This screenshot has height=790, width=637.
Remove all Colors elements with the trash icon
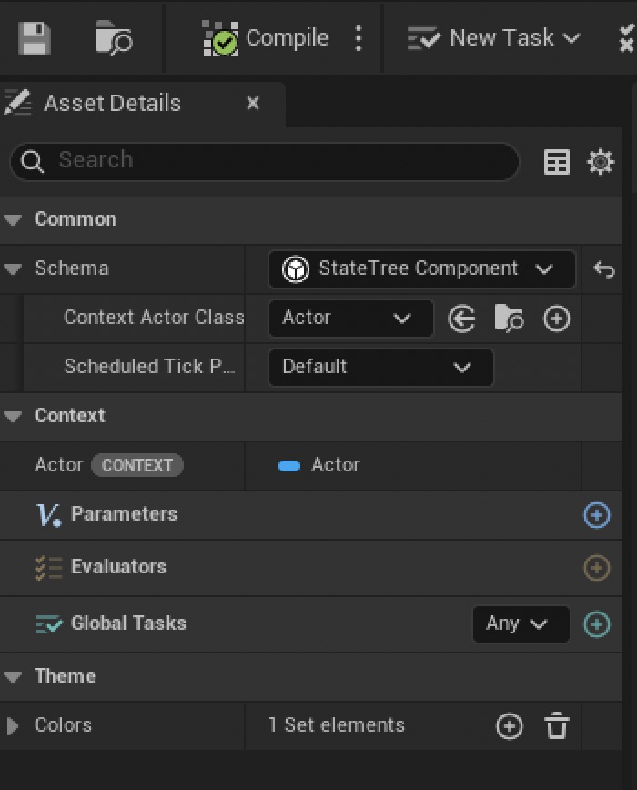pos(556,726)
